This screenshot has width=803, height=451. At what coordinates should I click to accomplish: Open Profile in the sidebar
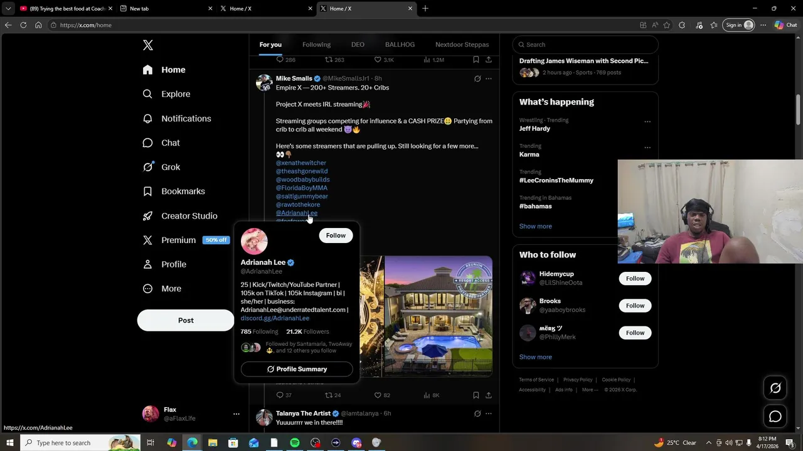pos(164,264)
